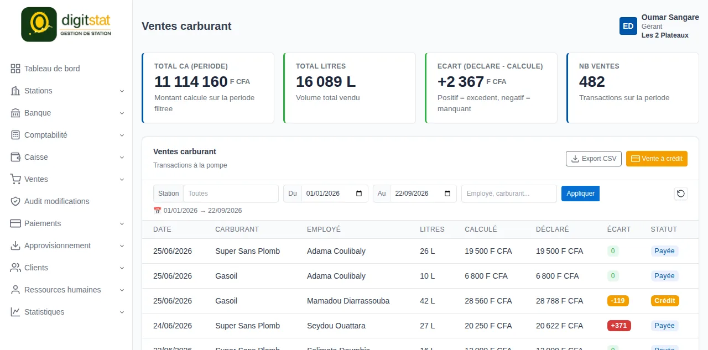Open the Tableau de bord page
The width and height of the screenshot is (708, 350).
point(66,69)
